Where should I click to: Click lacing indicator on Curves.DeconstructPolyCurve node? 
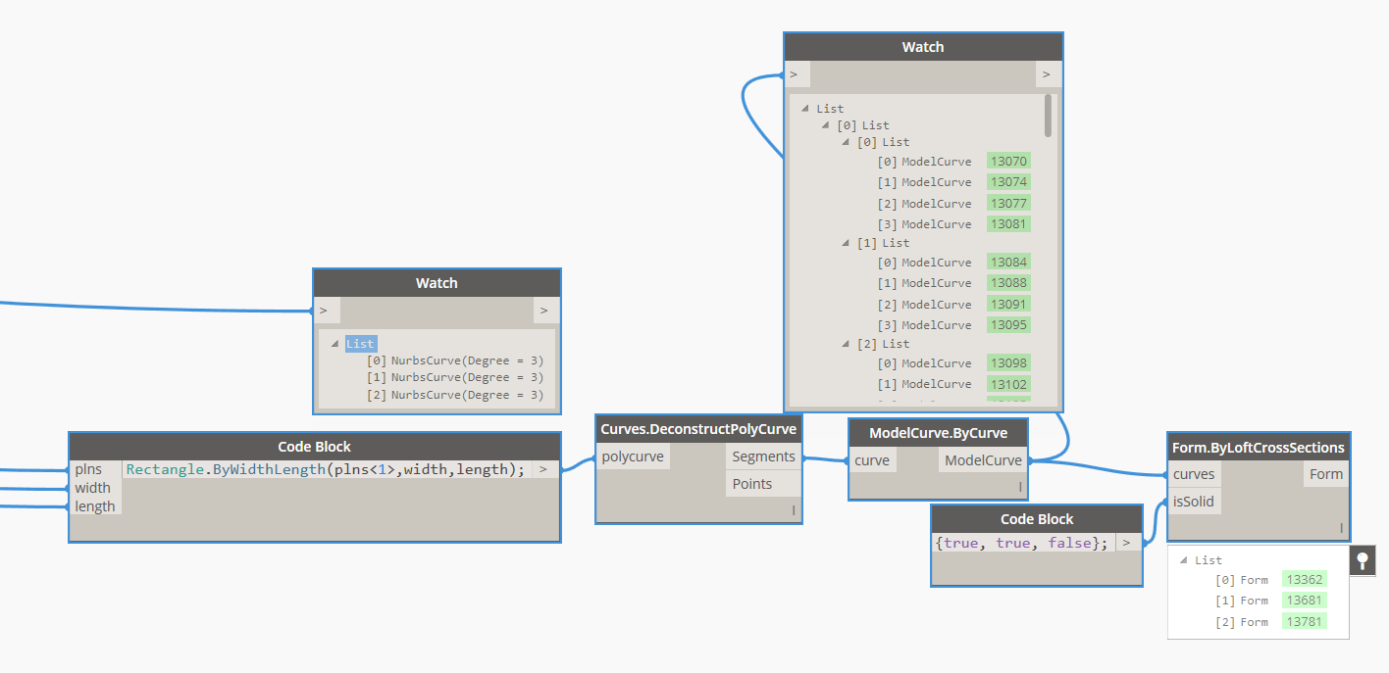(793, 510)
